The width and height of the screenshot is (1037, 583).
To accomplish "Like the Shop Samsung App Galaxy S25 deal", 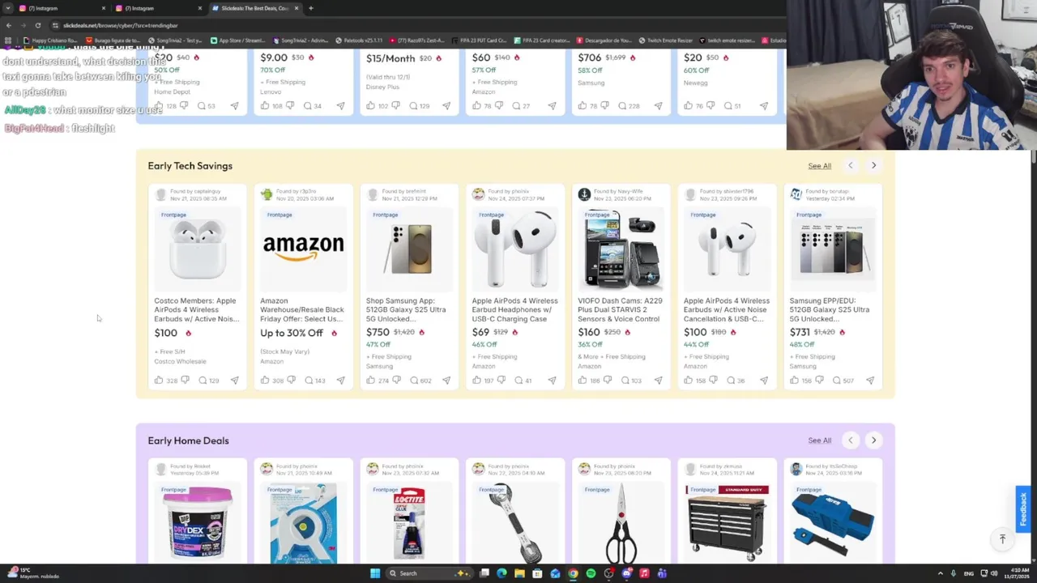I will [371, 380].
